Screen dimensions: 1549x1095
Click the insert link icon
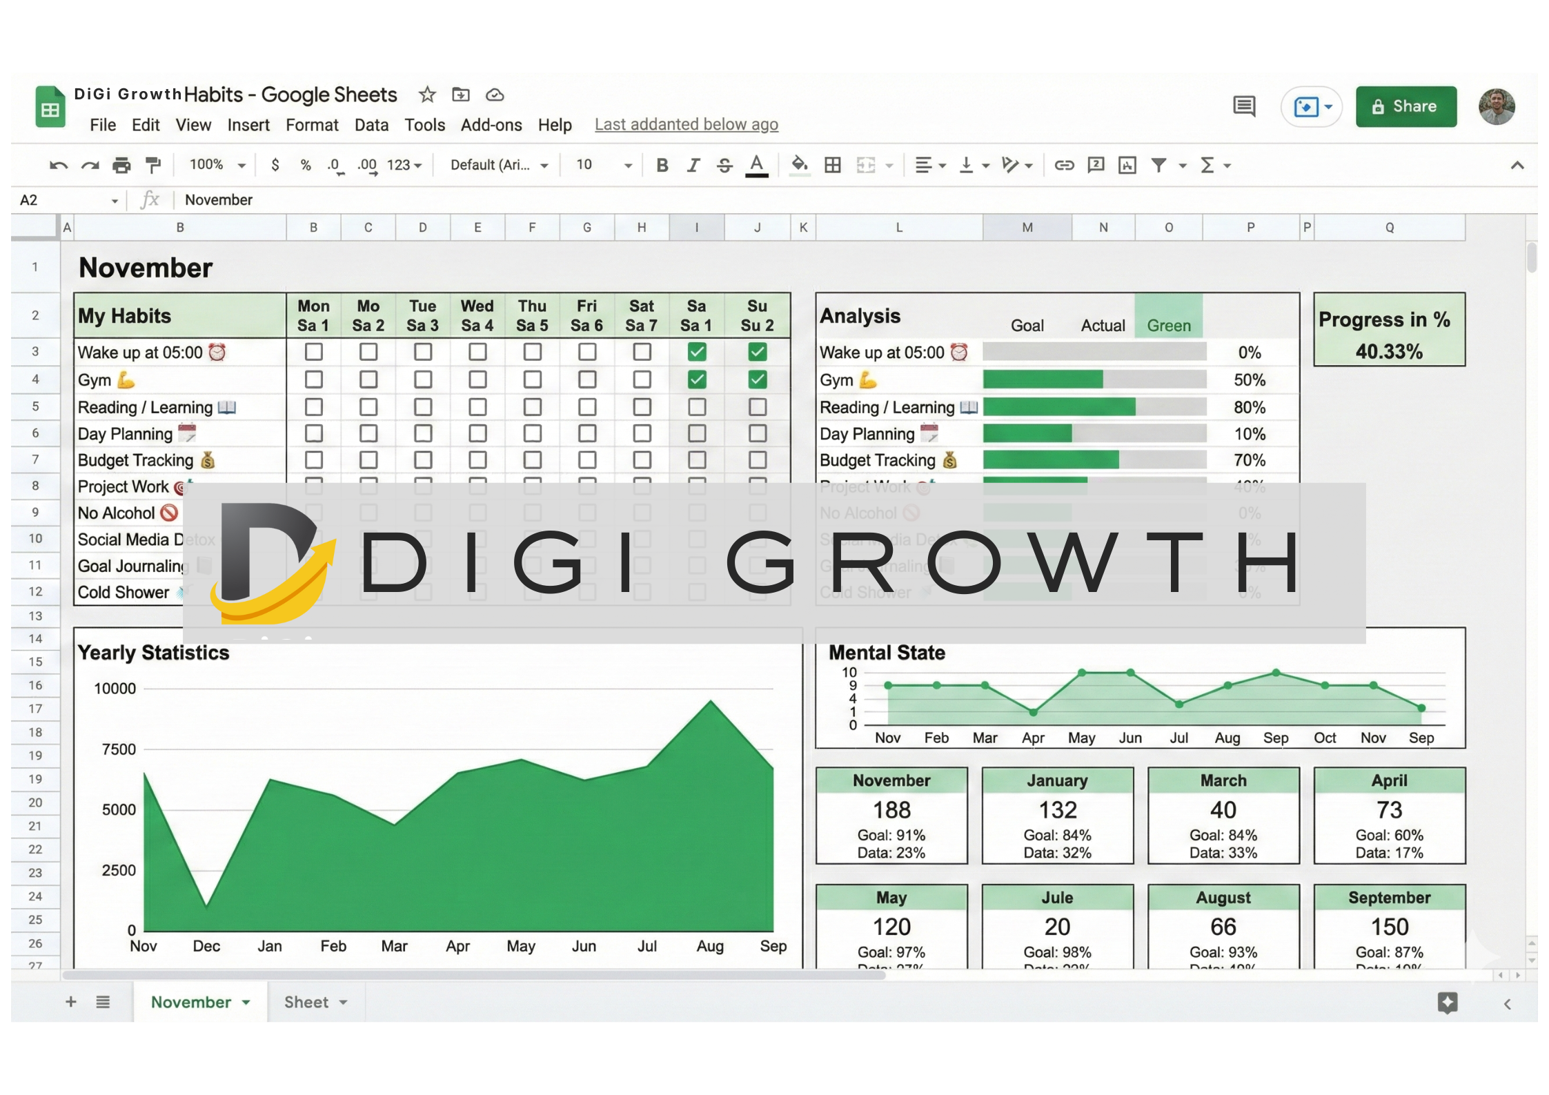pyautogui.click(x=1063, y=165)
